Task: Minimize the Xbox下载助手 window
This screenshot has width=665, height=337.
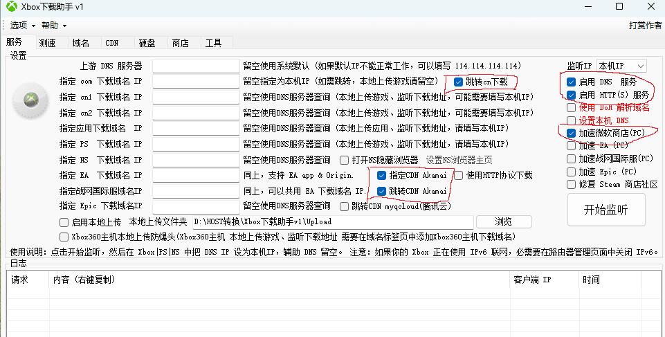Action: pos(587,7)
